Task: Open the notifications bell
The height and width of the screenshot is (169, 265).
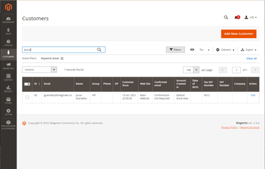Action: point(237,17)
